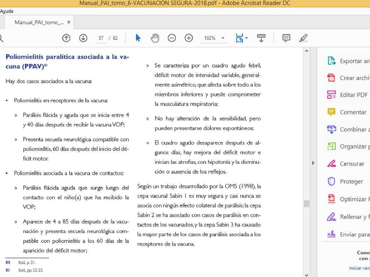Click the page number field showing 57
The image size is (370, 277).
[101, 38]
